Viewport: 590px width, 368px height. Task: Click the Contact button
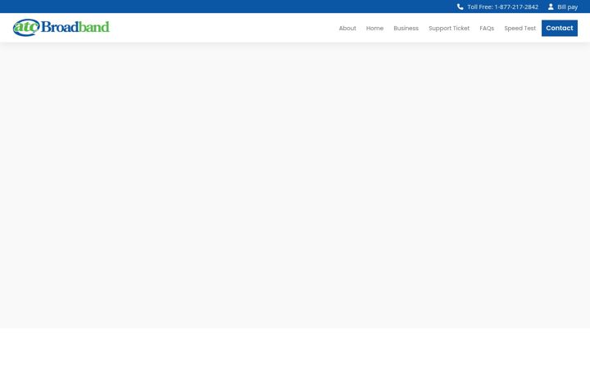(x=560, y=28)
